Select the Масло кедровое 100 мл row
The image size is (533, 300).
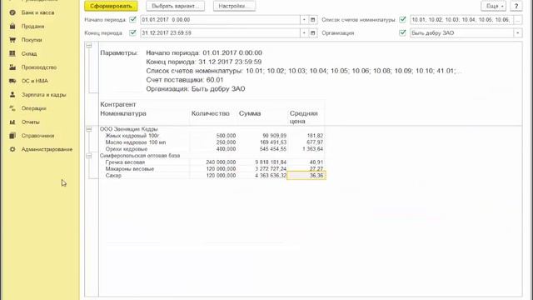[136, 142]
